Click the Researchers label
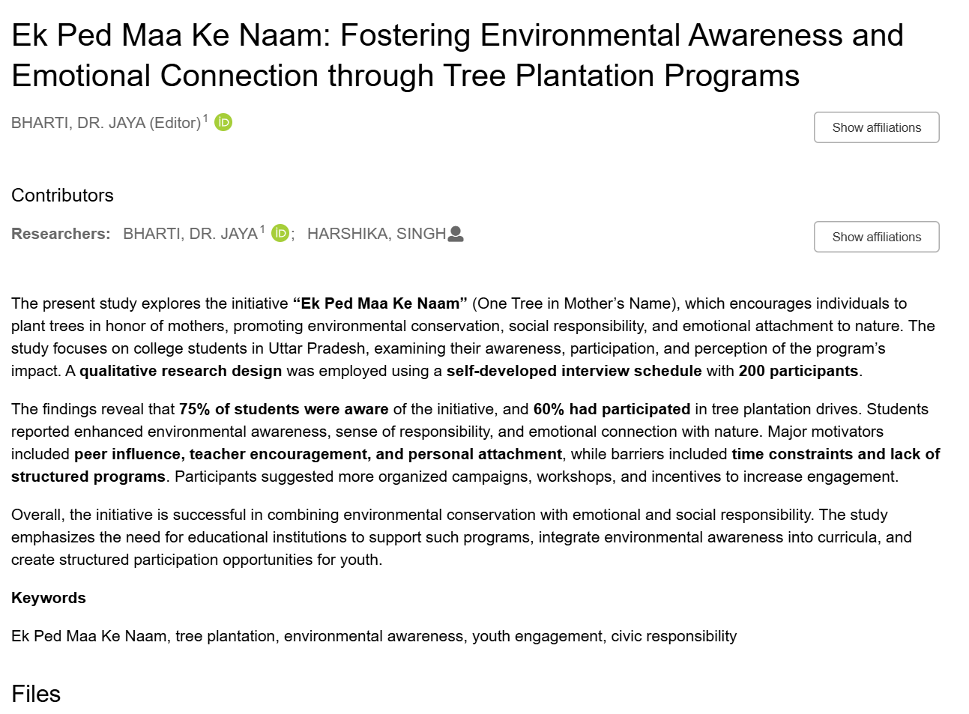This screenshot has height=714, width=969. pos(61,234)
